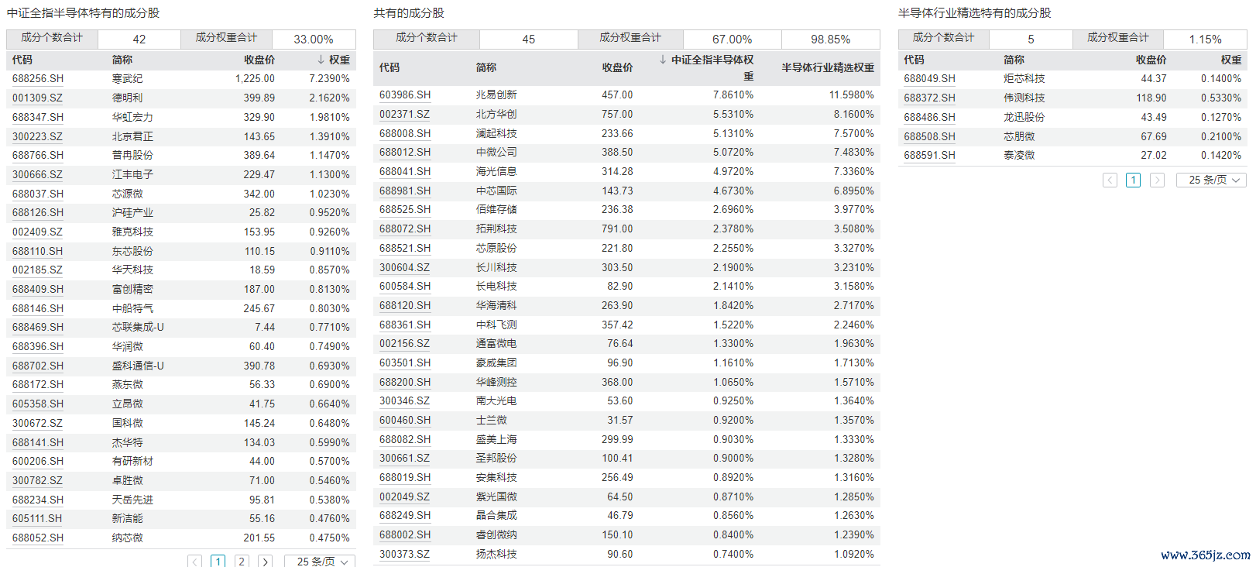The image size is (1256, 567).
Task: Go to previous page in right table pagination
Action: click(x=1110, y=180)
